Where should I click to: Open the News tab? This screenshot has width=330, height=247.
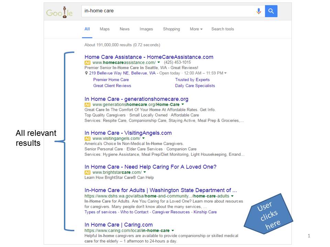click(x=124, y=29)
